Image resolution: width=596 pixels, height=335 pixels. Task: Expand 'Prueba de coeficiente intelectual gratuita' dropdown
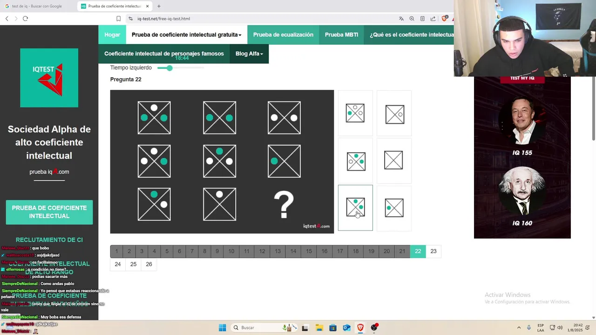186,35
